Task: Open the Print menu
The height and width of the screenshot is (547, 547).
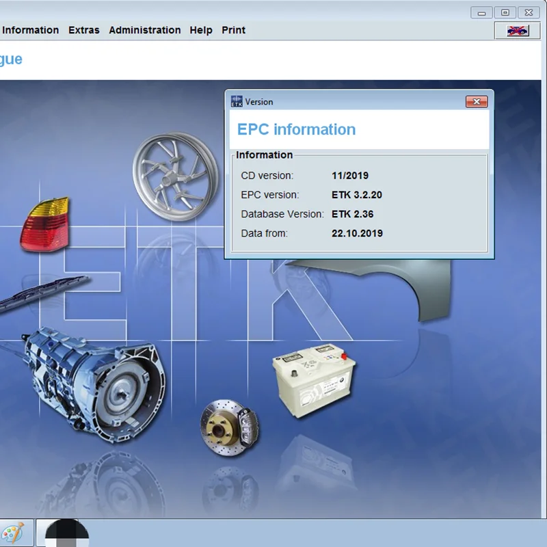Action: click(233, 30)
